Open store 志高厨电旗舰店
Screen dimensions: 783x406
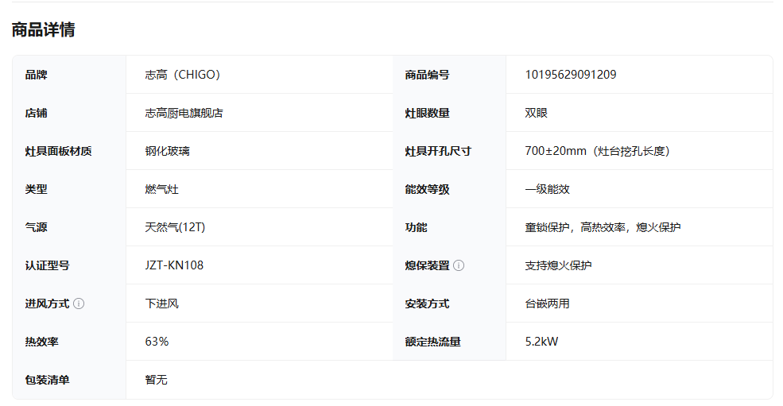pyautogui.click(x=184, y=113)
